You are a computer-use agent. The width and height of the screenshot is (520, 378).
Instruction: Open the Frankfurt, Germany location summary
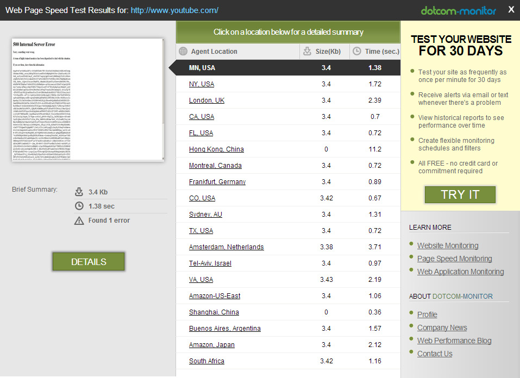click(x=217, y=182)
